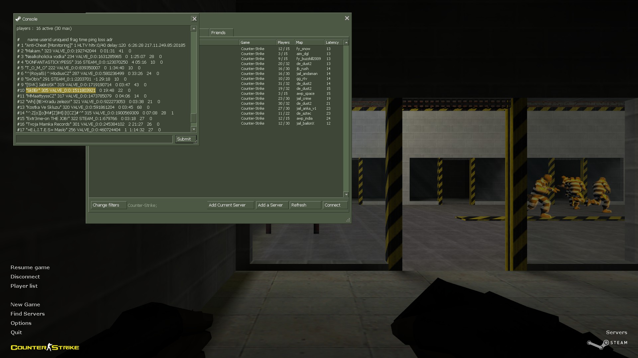Image resolution: width=638 pixels, height=358 pixels.
Task: Click the Tvoja Mamka Records console line
Action: point(88,124)
